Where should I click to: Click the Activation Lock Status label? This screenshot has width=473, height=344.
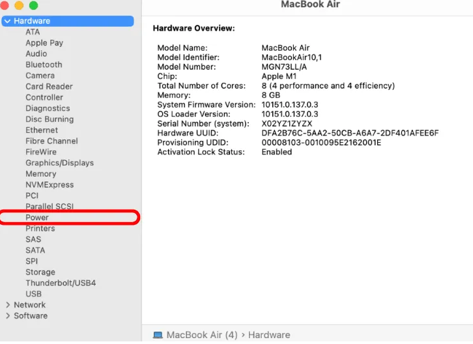coord(201,152)
